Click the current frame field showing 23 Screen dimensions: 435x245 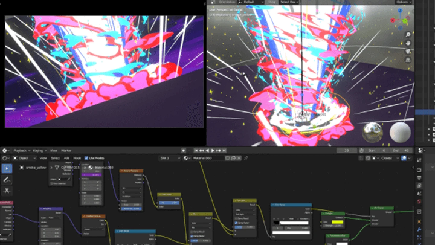(x=347, y=150)
